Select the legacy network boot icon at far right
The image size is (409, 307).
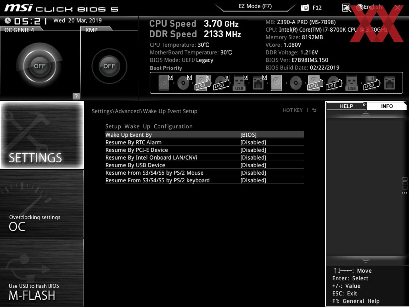point(389,83)
